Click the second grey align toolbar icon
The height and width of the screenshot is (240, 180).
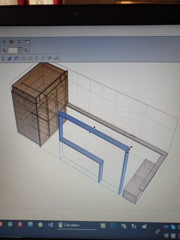(30, 59)
